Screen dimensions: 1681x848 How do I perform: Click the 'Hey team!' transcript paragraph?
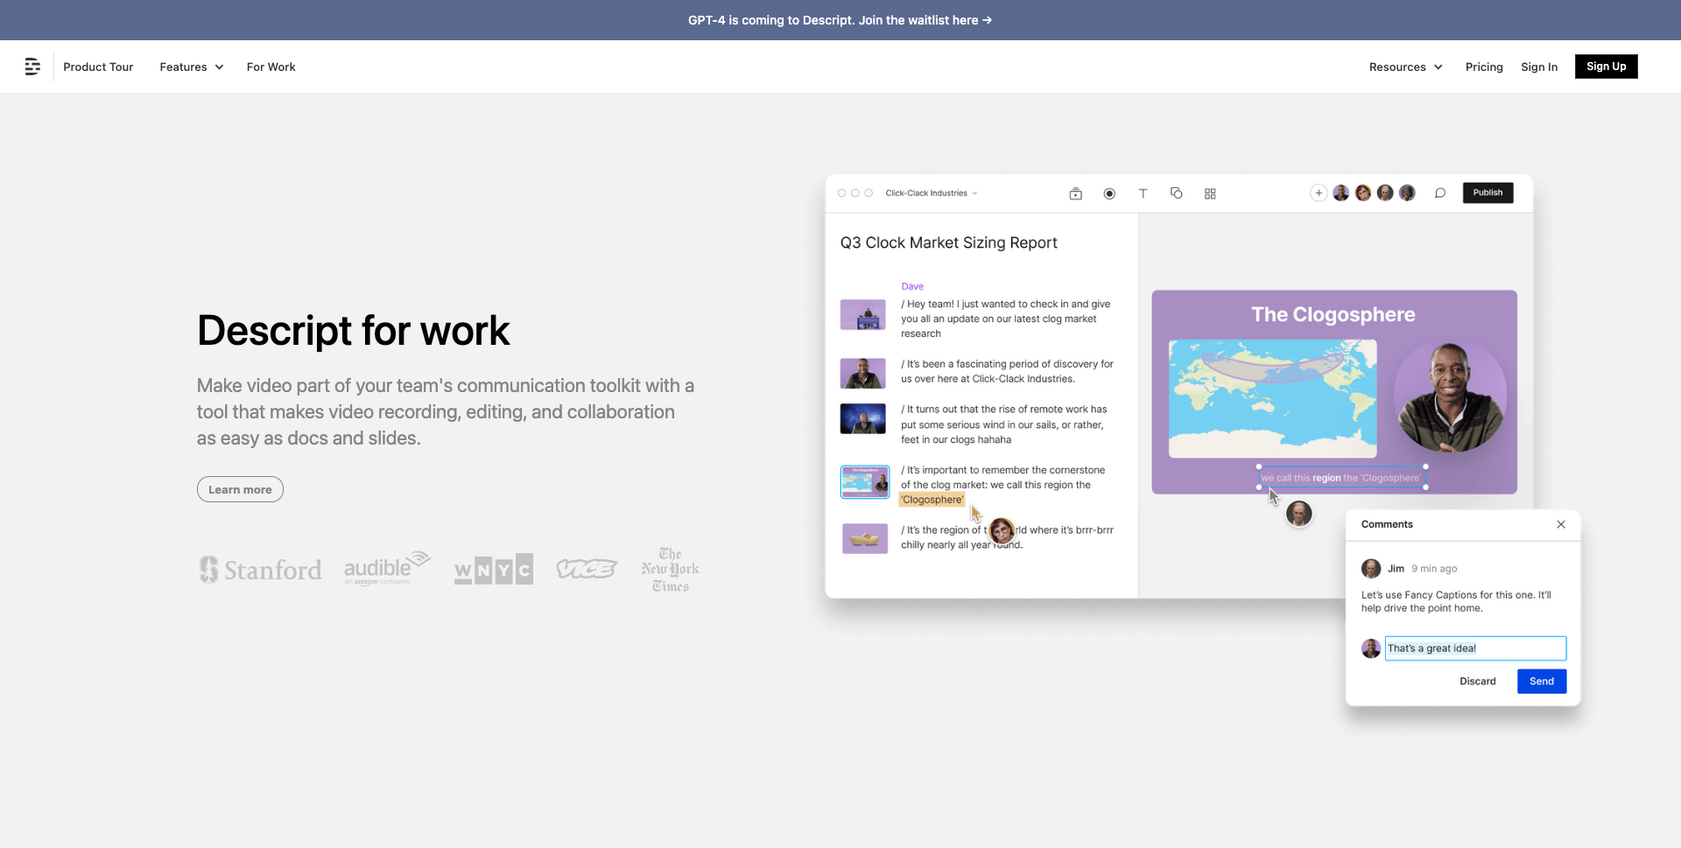click(x=1006, y=319)
